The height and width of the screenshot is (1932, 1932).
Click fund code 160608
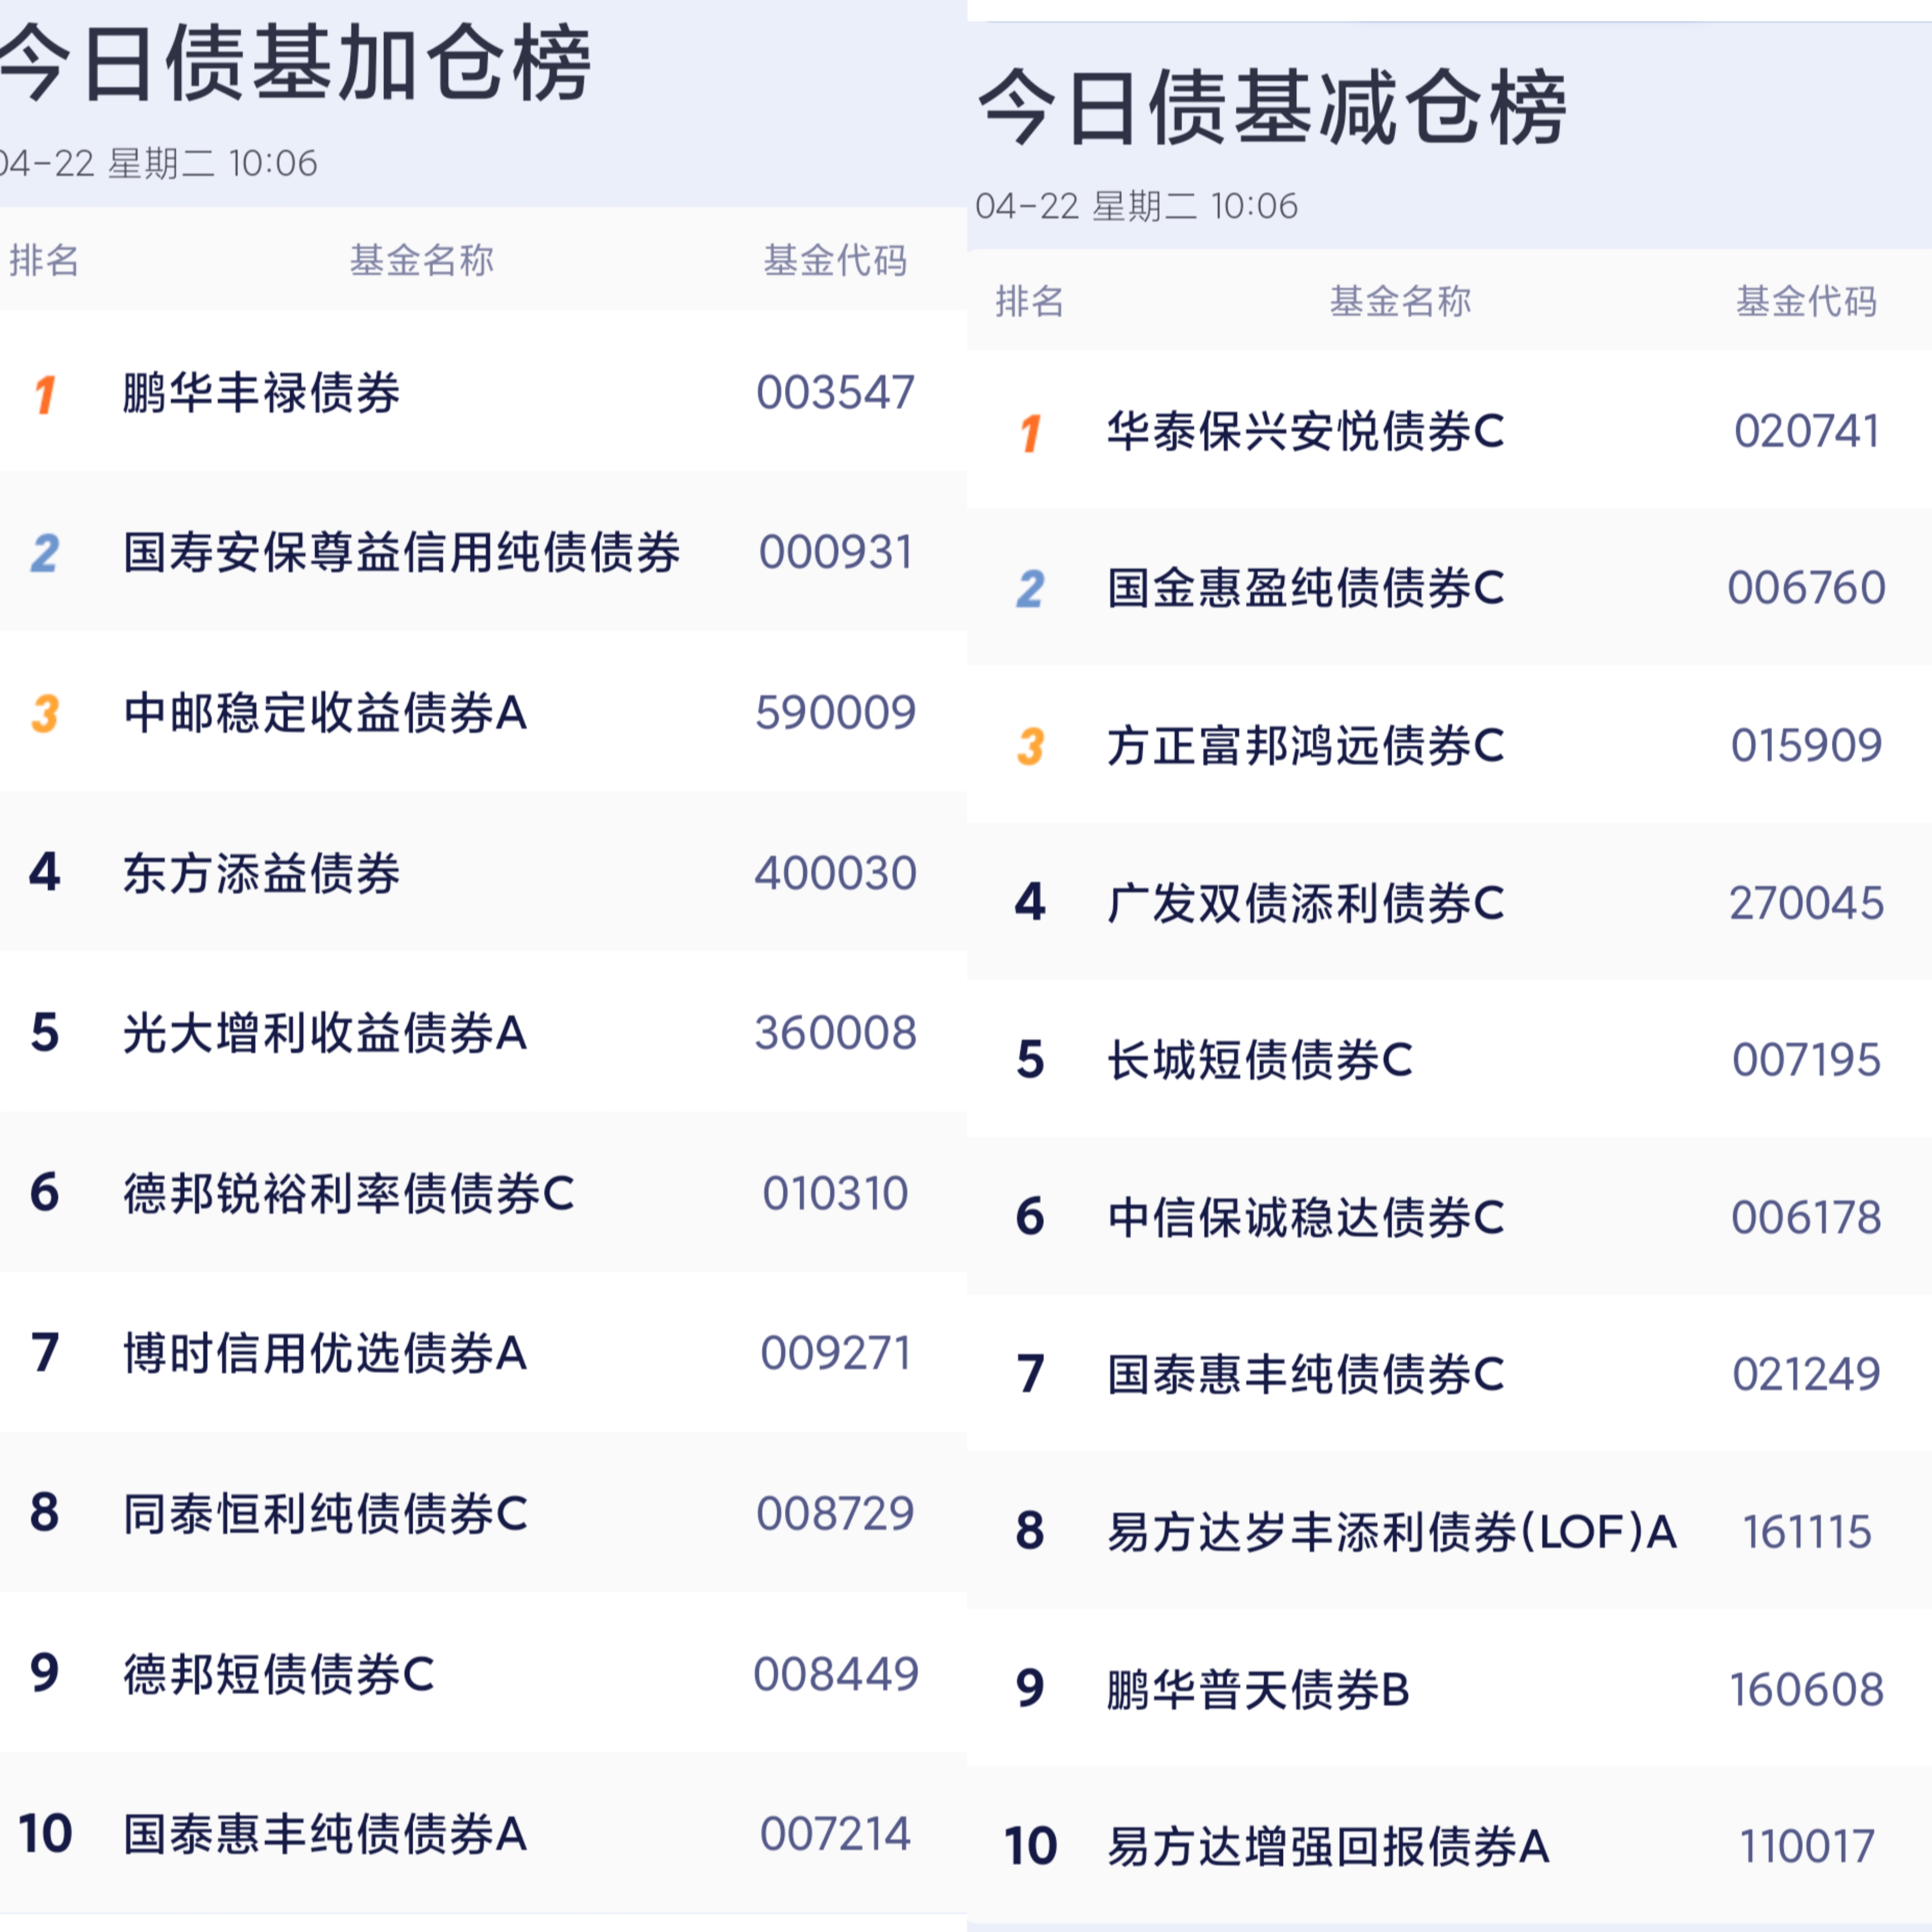tap(1806, 1690)
